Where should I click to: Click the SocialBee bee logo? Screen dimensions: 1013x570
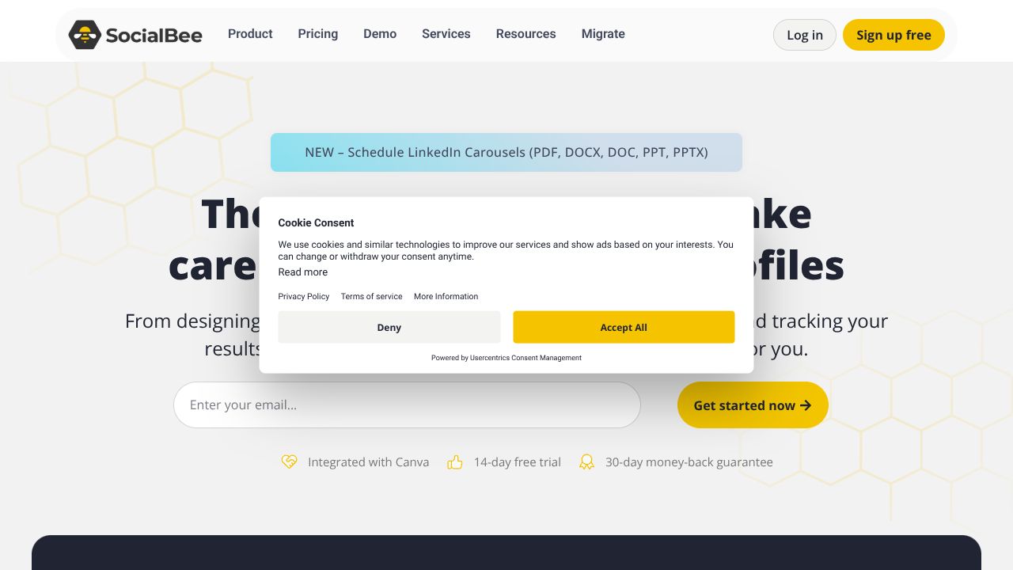tap(85, 35)
